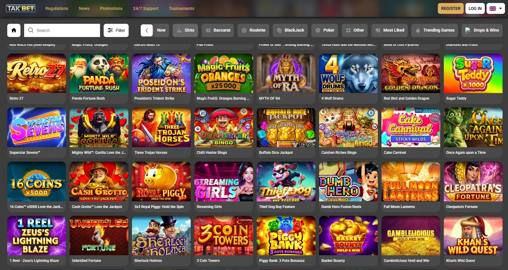Go to the home icon button
Viewport: 508px width, 270px height.
(x=14, y=30)
